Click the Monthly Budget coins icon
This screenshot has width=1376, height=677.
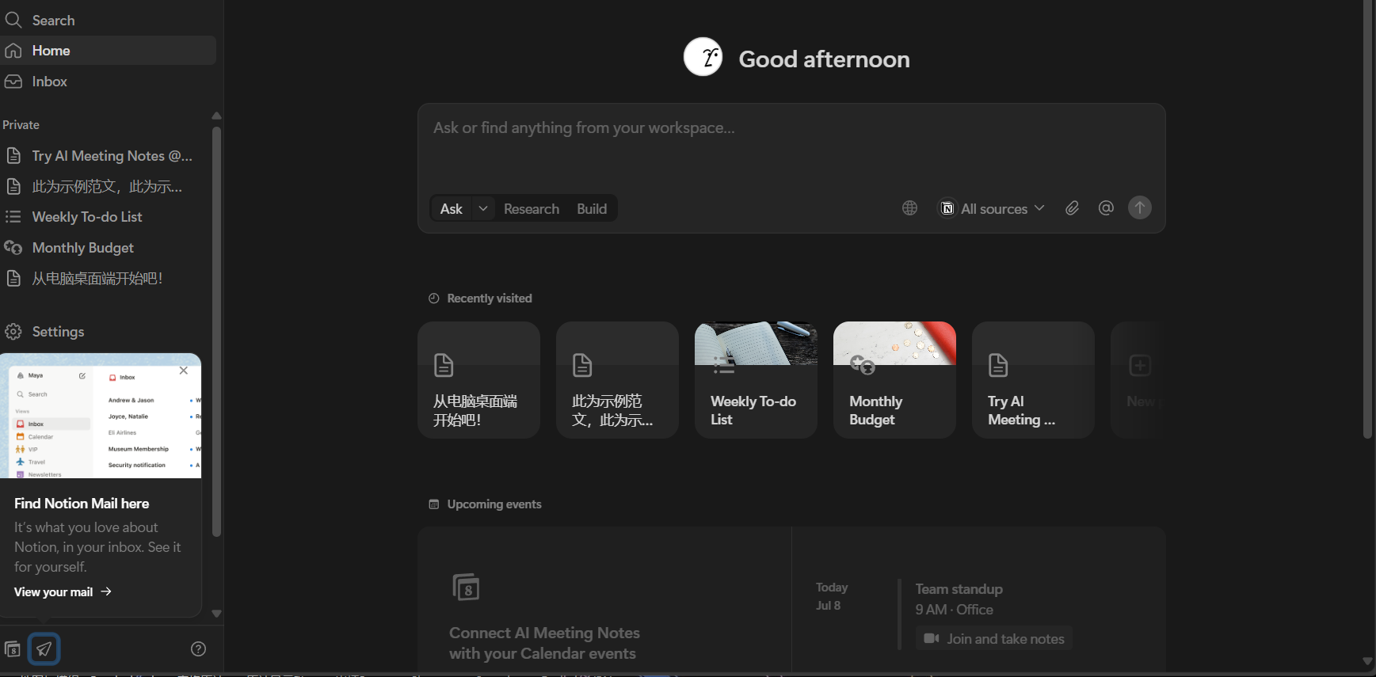(x=13, y=248)
